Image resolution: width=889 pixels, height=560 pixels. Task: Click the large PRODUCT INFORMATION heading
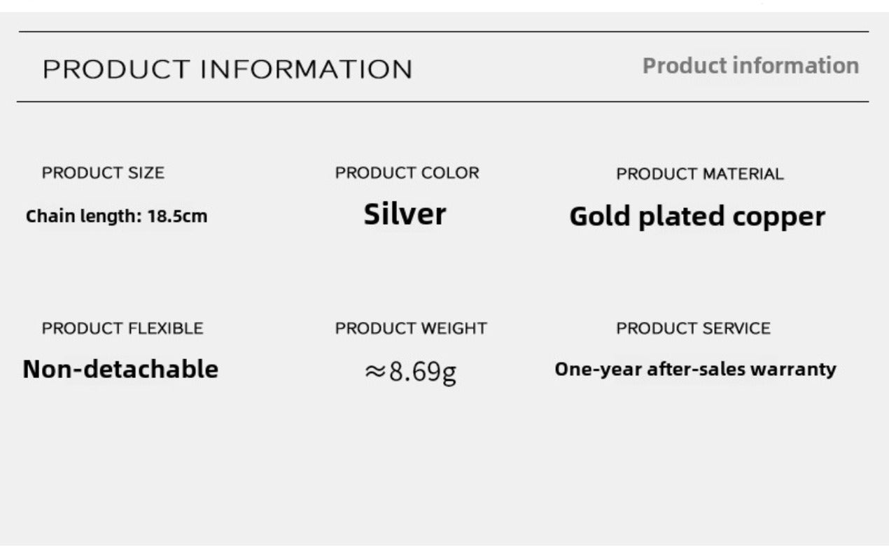227,70
